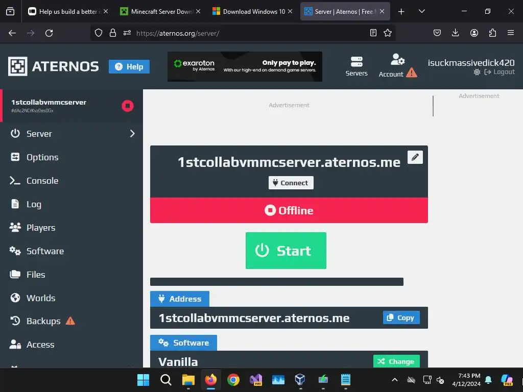Edit server address with pencil icon

[x=415, y=157]
